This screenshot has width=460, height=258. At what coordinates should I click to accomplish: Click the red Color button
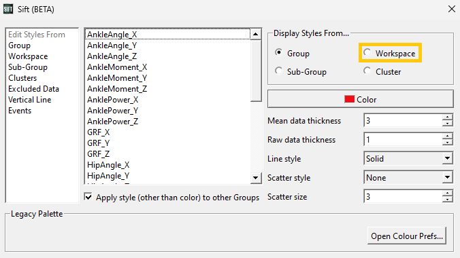tap(360, 99)
